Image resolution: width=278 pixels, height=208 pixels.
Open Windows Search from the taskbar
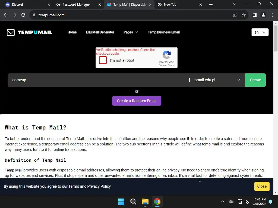pos(133,201)
